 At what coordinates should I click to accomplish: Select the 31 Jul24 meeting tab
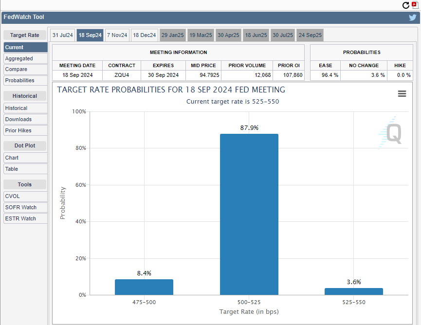point(63,35)
